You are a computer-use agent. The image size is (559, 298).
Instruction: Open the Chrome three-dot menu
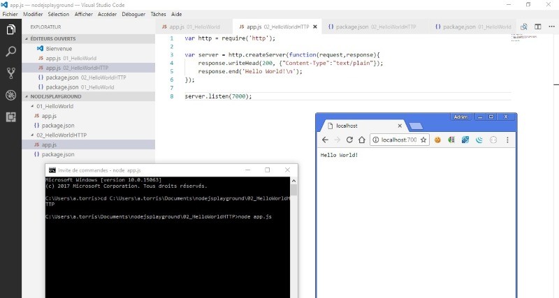[507, 140]
